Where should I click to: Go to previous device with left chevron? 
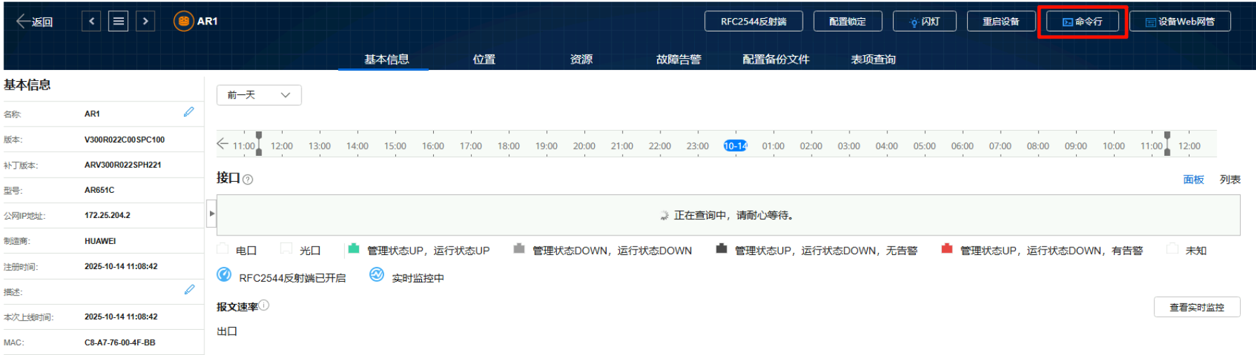(x=92, y=22)
